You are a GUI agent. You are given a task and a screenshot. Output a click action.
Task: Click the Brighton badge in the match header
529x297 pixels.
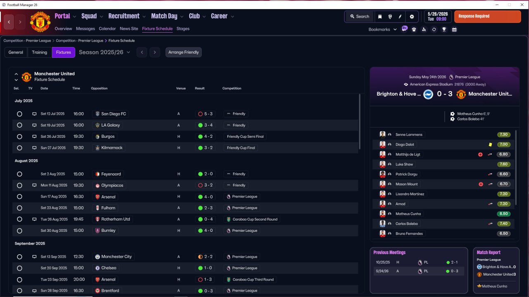pyautogui.click(x=427, y=94)
